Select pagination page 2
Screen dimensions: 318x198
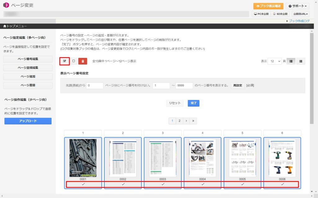coord(179,121)
